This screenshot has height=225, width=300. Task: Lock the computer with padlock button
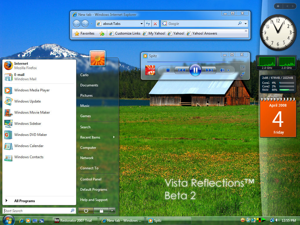pos(101,211)
